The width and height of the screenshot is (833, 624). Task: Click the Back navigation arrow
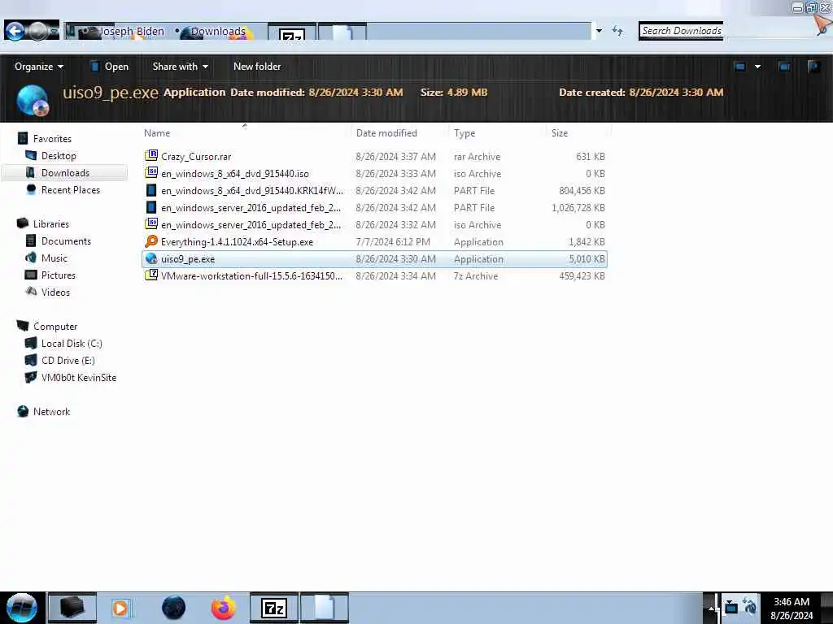point(15,32)
